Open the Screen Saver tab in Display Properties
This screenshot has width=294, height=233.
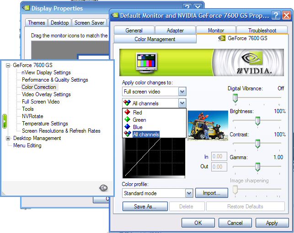click(89, 23)
